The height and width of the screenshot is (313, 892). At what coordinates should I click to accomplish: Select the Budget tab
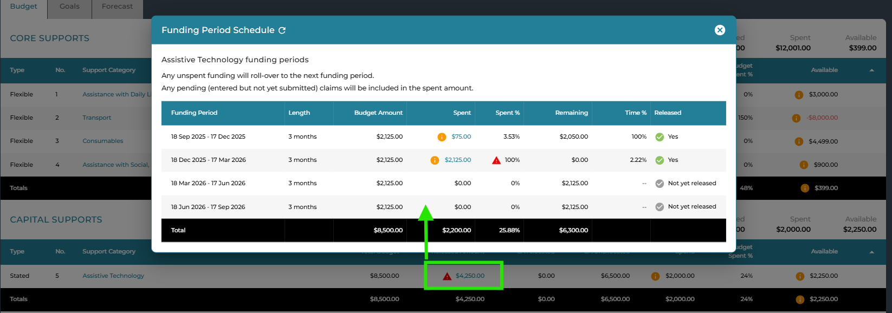(x=24, y=6)
